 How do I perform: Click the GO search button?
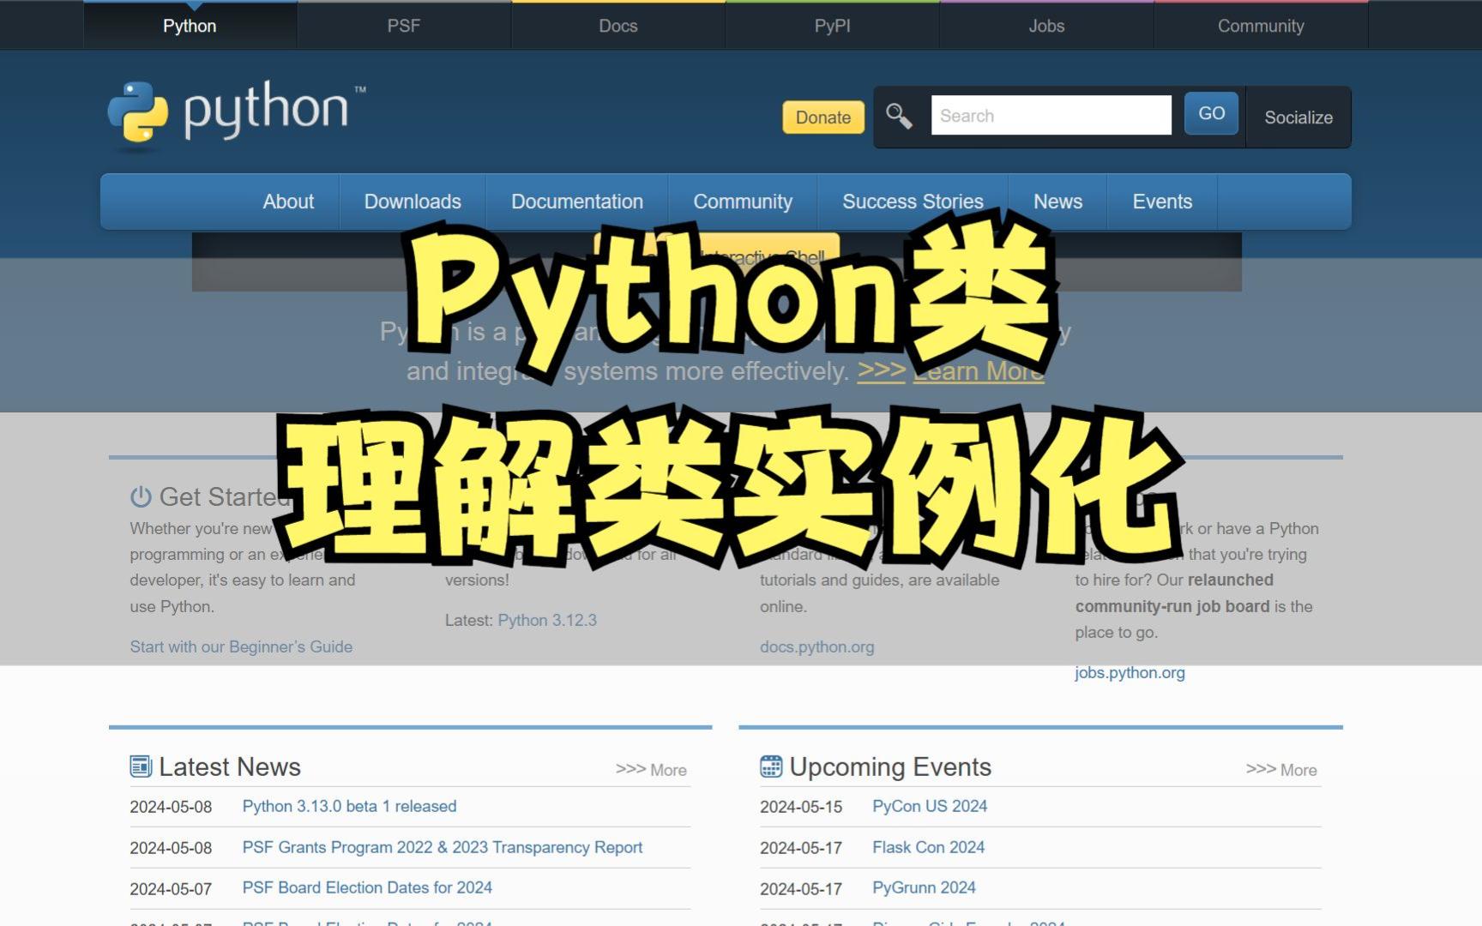point(1211,113)
